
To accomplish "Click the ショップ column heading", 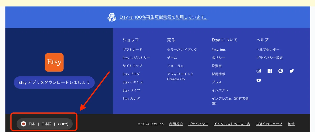I will [x=131, y=40].
